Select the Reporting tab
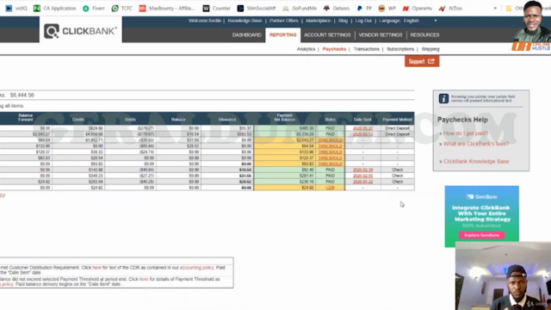 pos(283,34)
